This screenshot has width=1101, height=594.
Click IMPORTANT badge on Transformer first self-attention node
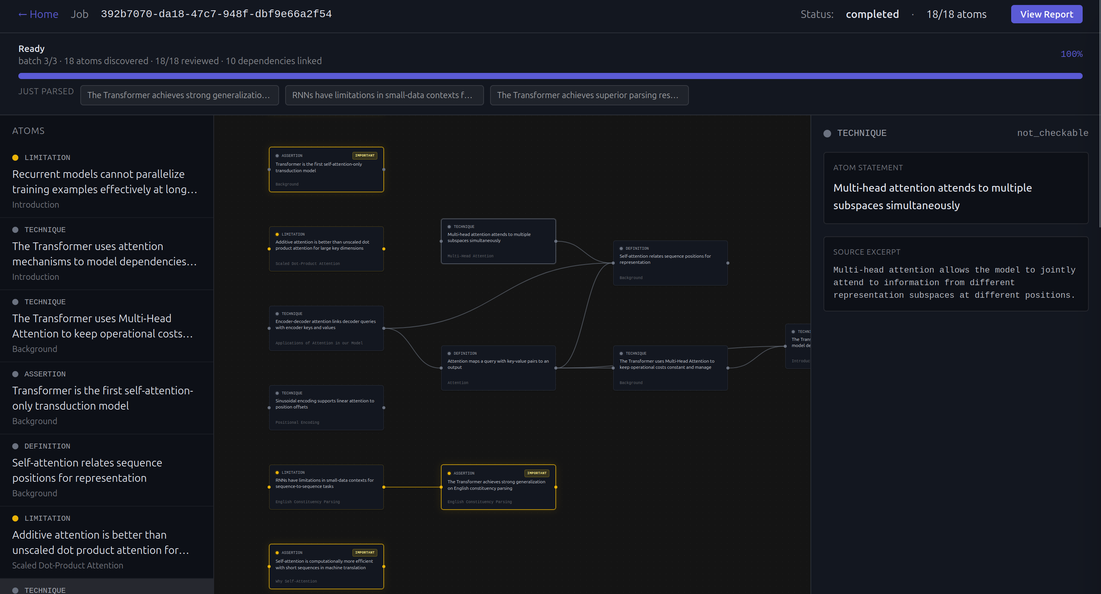pos(364,155)
